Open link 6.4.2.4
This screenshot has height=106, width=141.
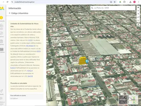30,71
